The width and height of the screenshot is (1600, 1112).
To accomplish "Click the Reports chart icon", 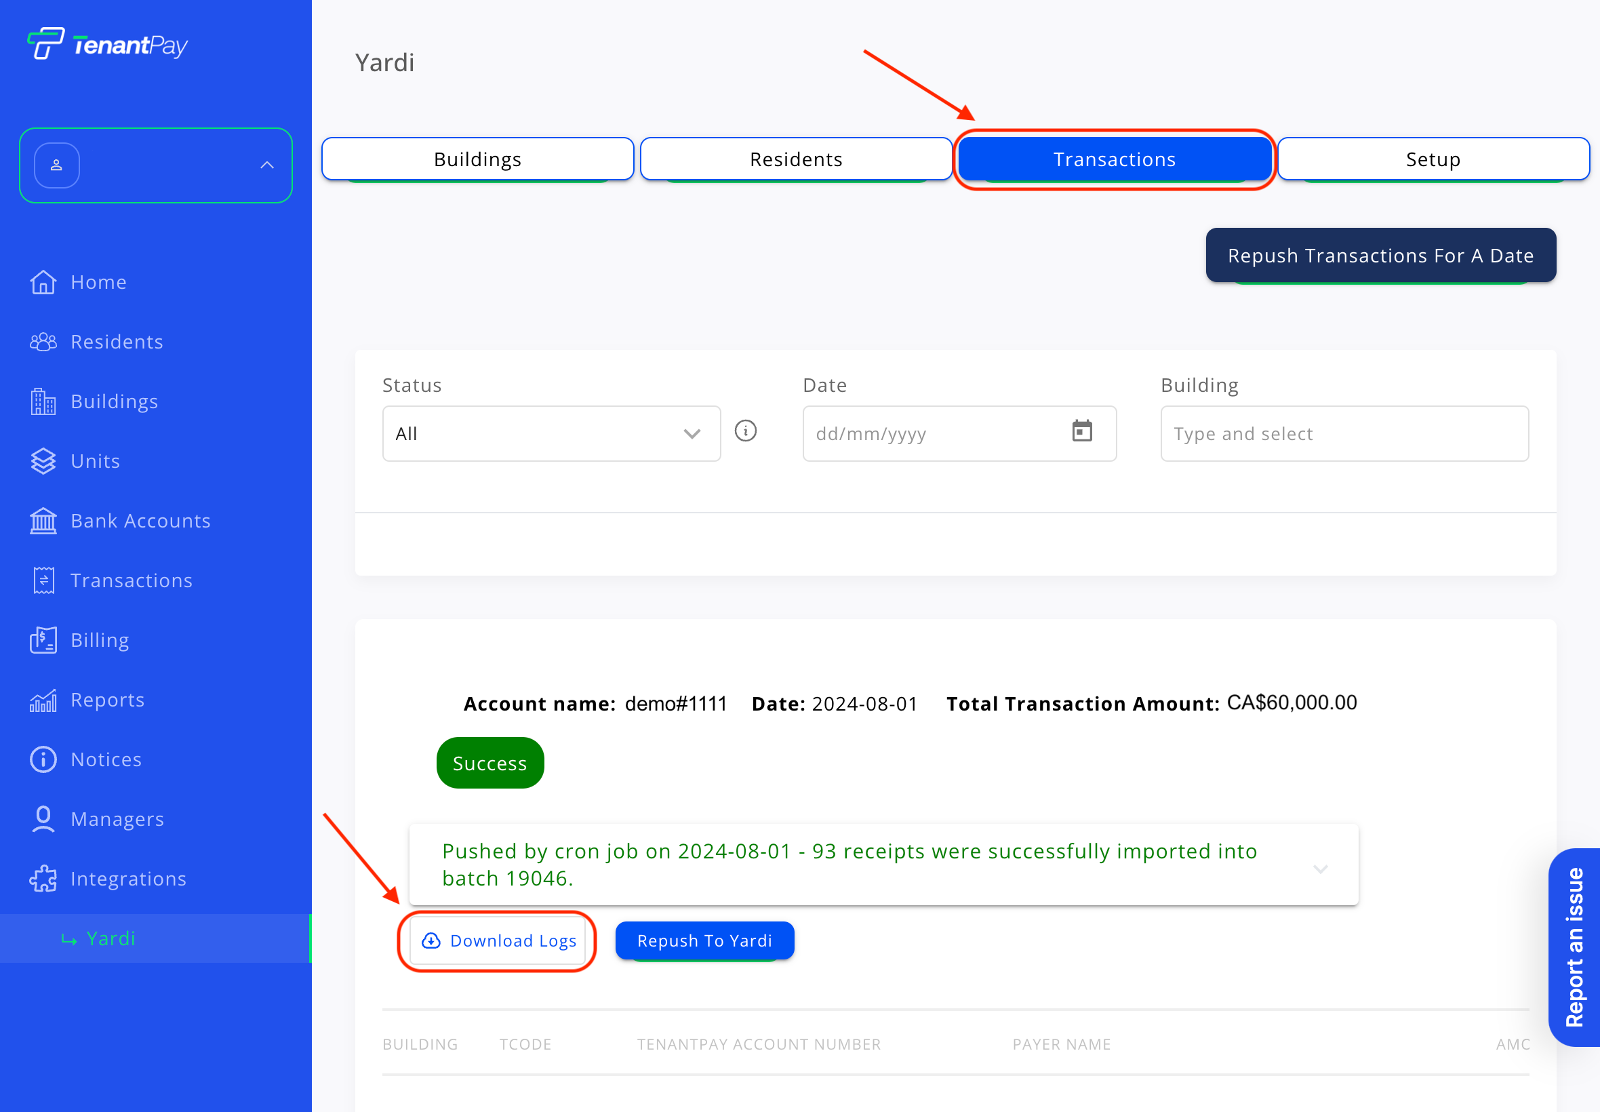I will click(x=43, y=700).
